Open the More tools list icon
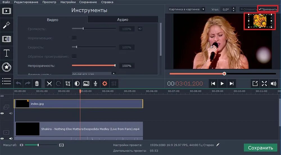281x155 pixels. [x=6, y=81]
